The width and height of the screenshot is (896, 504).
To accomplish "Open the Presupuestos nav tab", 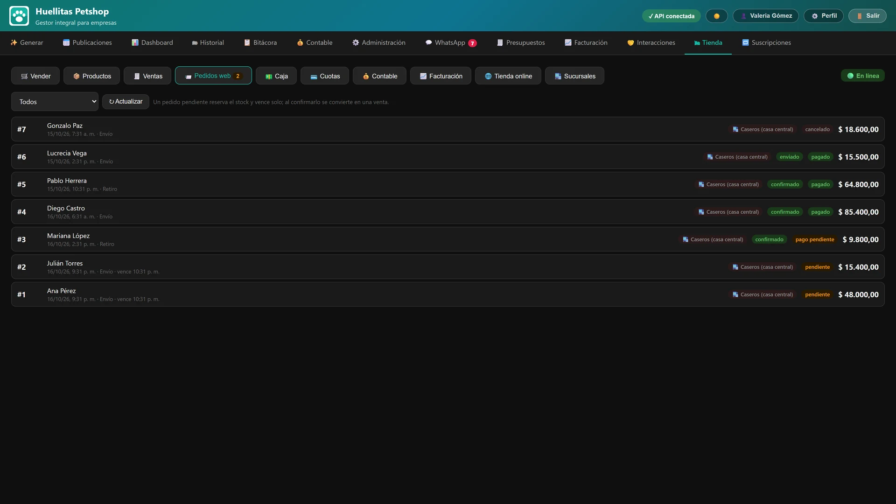I will tap(521, 42).
